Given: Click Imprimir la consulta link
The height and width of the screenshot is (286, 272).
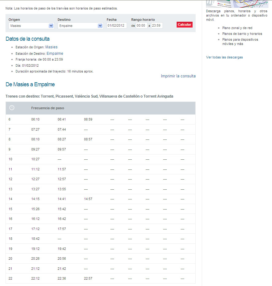Looking at the screenshot, I should pos(178,76).
